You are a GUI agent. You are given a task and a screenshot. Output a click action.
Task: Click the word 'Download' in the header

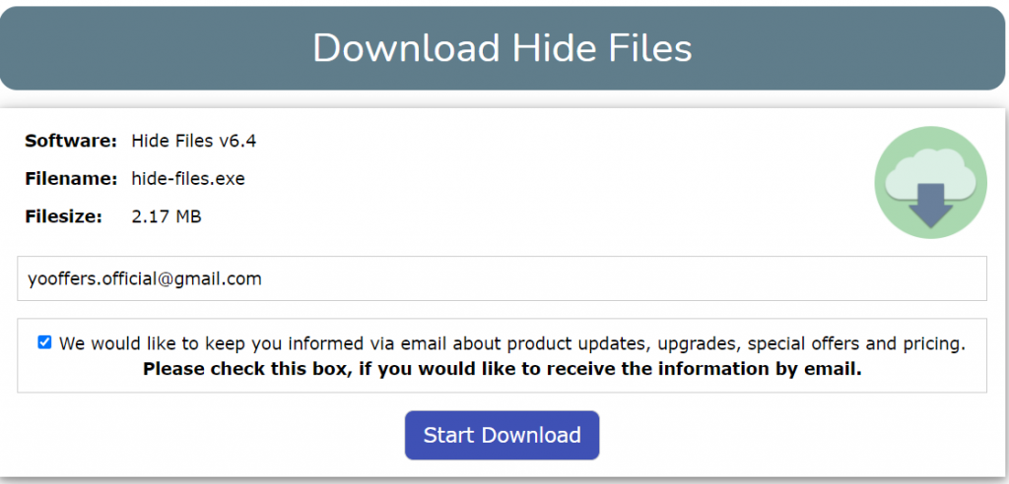[407, 47]
